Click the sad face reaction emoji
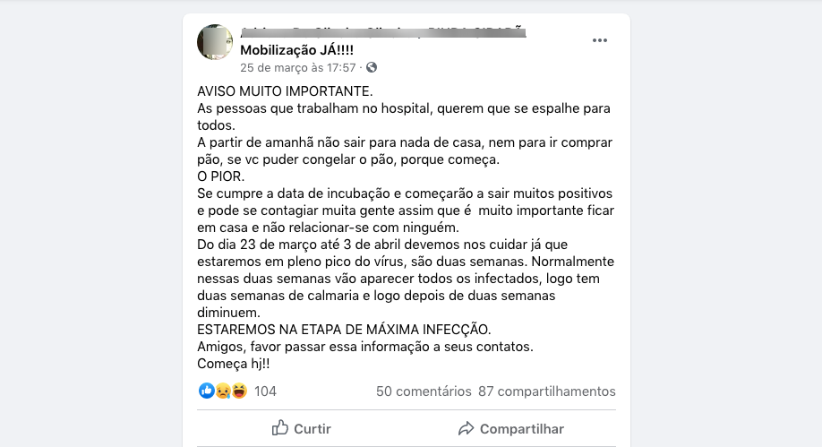 [x=223, y=391]
